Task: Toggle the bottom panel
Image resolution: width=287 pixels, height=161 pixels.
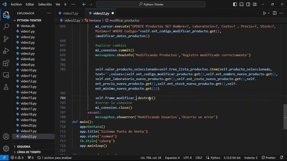Action: [241, 4]
